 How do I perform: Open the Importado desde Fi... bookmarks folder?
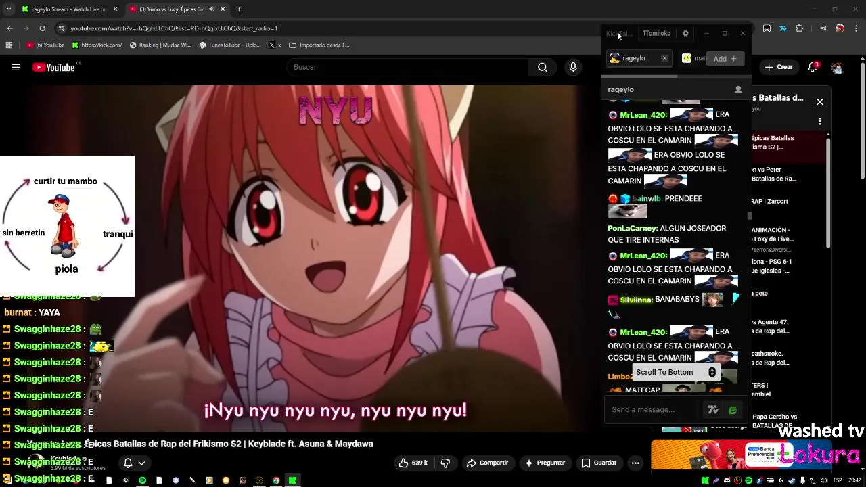319,45
